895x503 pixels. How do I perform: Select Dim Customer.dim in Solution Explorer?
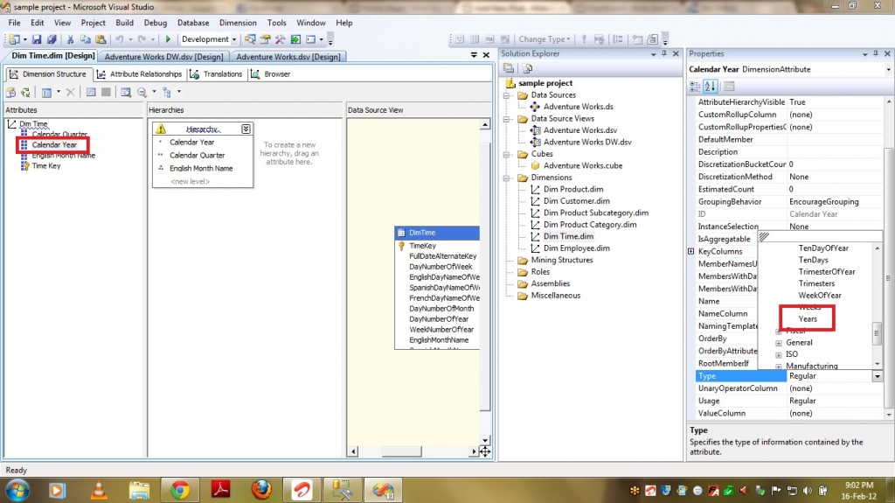click(576, 201)
